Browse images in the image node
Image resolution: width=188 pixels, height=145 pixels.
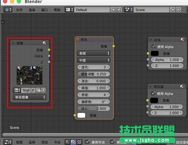click(17, 90)
